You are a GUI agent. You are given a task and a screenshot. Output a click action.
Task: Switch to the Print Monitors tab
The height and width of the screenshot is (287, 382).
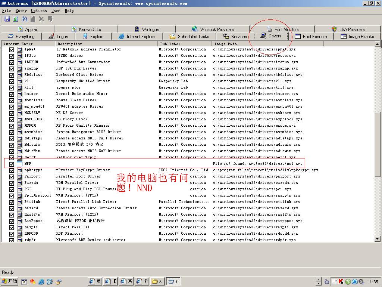(282, 29)
